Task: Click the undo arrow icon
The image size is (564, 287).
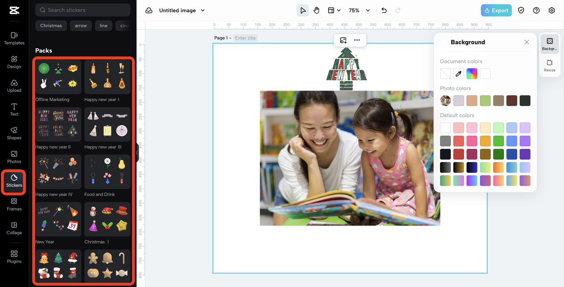Action: (x=384, y=10)
